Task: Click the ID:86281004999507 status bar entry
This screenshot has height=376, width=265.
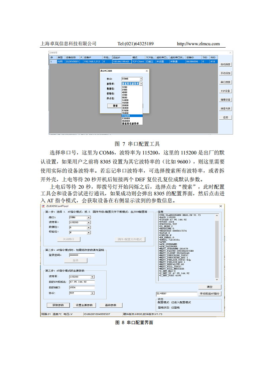Action: [97, 314]
